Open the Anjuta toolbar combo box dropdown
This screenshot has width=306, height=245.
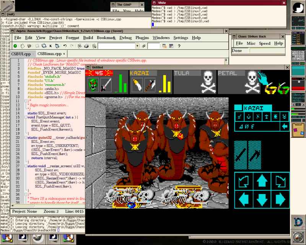click(137, 46)
